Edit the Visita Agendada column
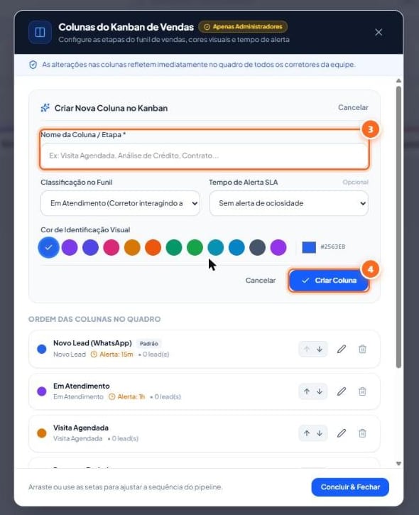 342,433
